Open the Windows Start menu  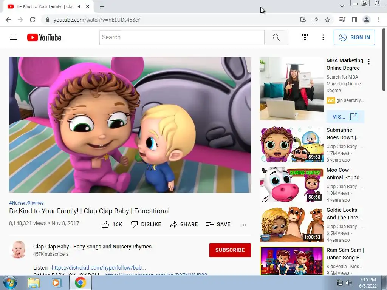point(10,282)
